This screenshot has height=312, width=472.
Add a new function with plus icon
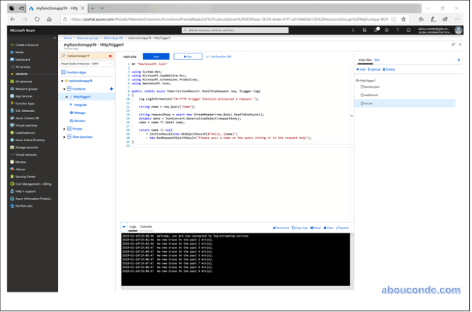coord(111,88)
